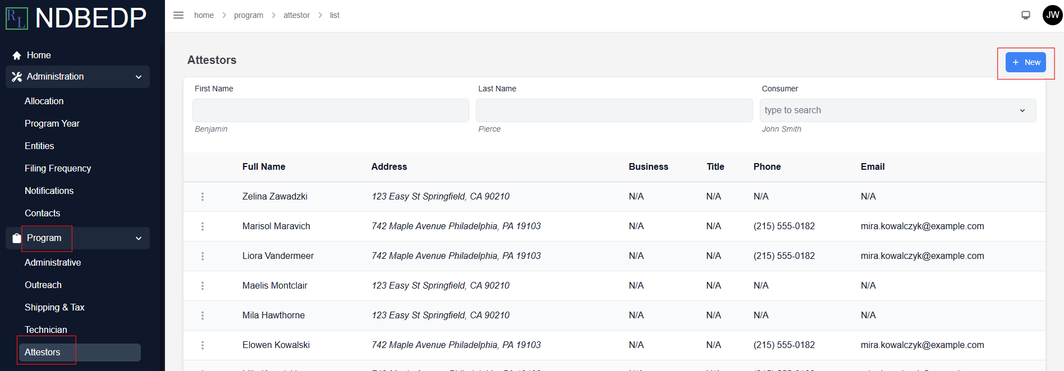The height and width of the screenshot is (371, 1064).
Task: Navigate to program breadcrumb link
Action: pyautogui.click(x=249, y=15)
